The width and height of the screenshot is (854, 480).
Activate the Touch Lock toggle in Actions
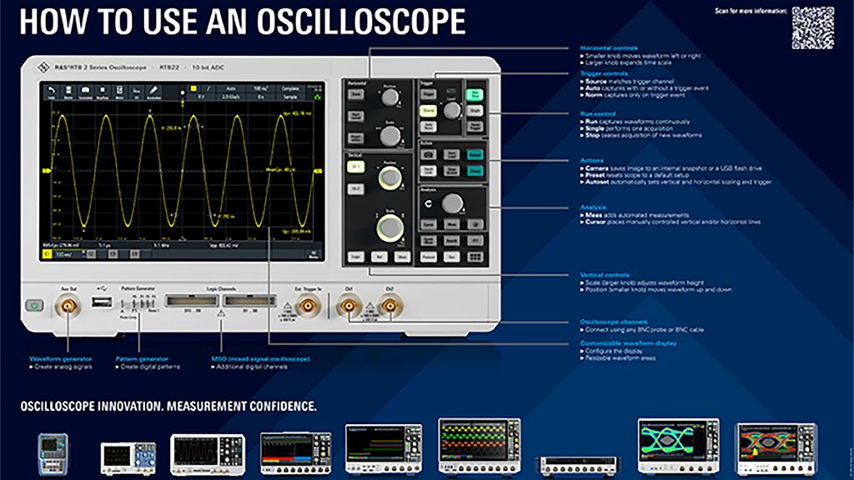[x=428, y=170]
